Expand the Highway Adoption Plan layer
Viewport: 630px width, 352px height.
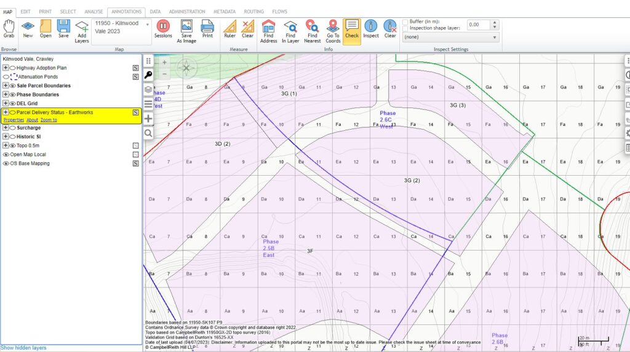6,68
